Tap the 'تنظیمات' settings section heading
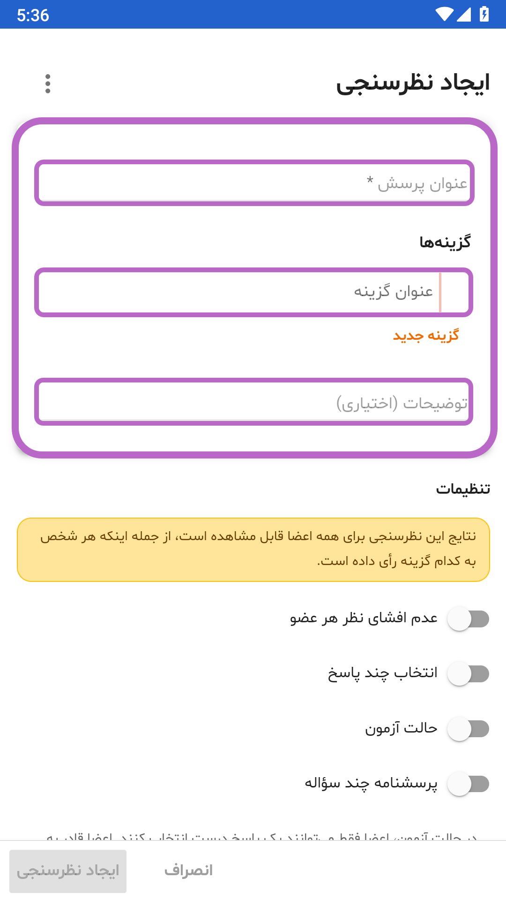 click(x=463, y=489)
